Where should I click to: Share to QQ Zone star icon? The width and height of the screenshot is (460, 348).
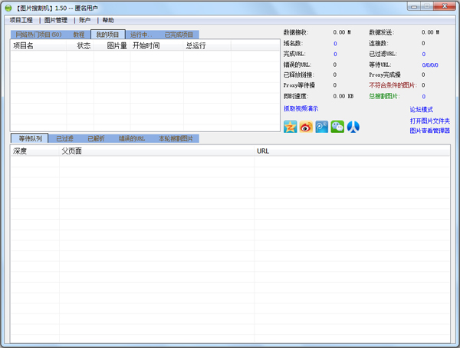290,127
